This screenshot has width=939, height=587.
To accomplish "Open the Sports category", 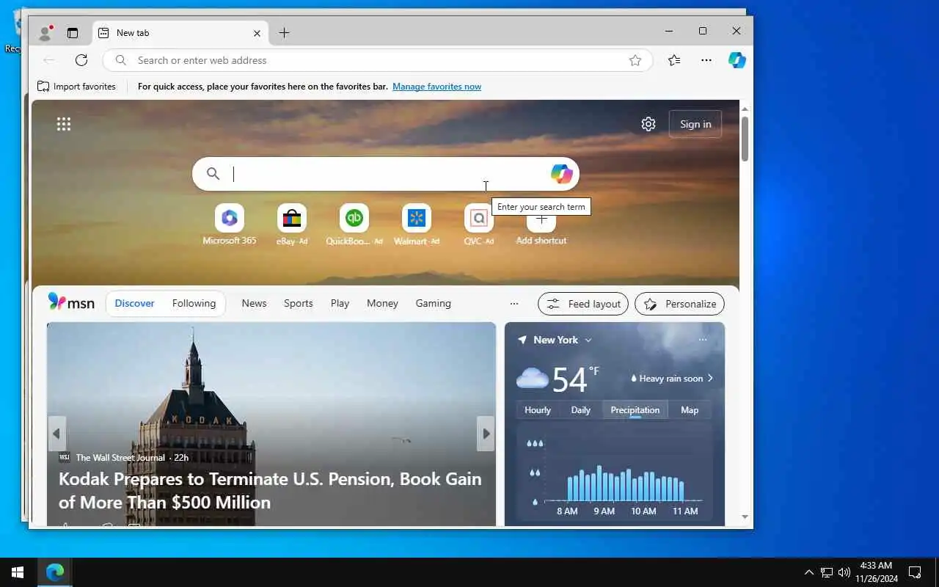I will click(299, 303).
